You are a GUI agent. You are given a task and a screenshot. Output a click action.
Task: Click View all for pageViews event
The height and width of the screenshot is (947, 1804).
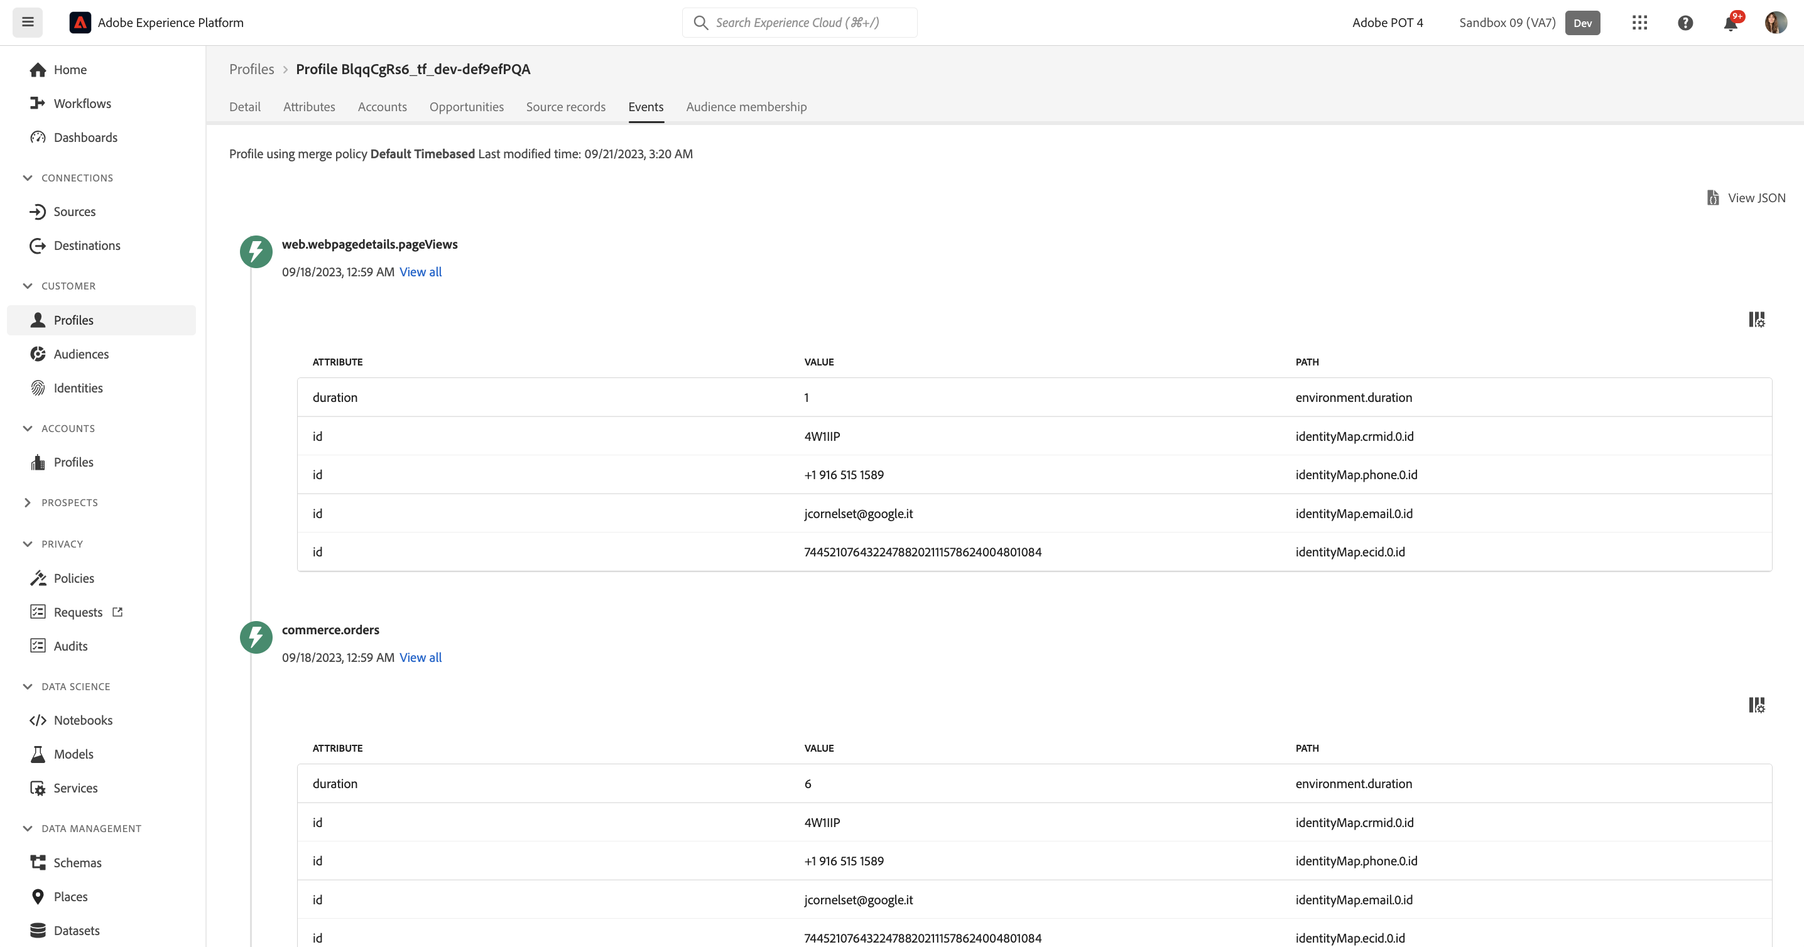(420, 271)
